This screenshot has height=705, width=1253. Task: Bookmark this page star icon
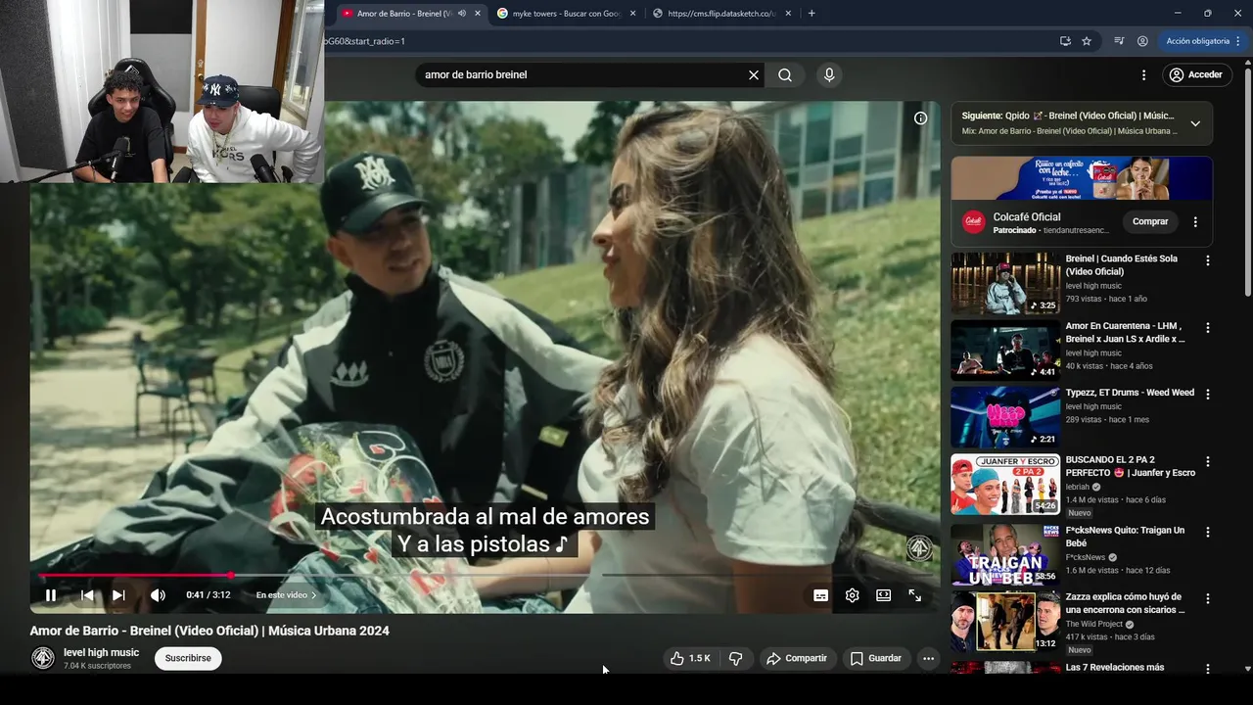(1087, 41)
